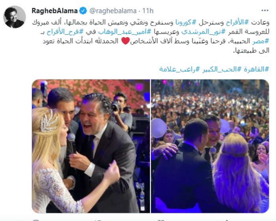Screen dimensions: 276x221
Task: Open the @raghebalama handle link
Action: coord(113,11)
